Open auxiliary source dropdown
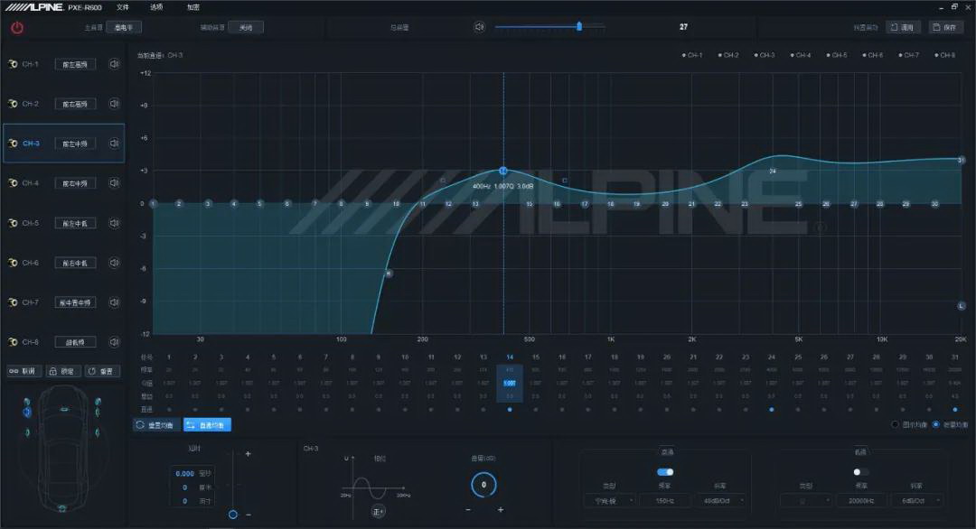976x529 pixels. coord(246,27)
